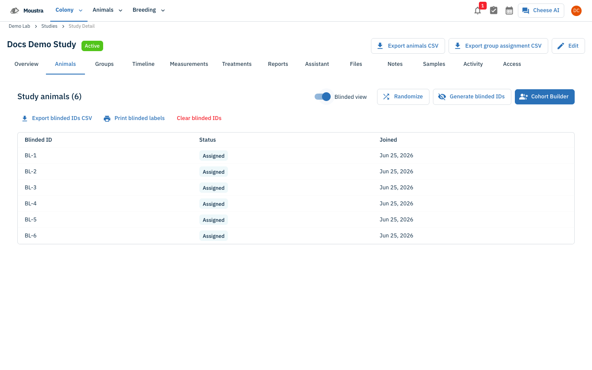Click Assigned badge in BL-1 row

[214, 156]
